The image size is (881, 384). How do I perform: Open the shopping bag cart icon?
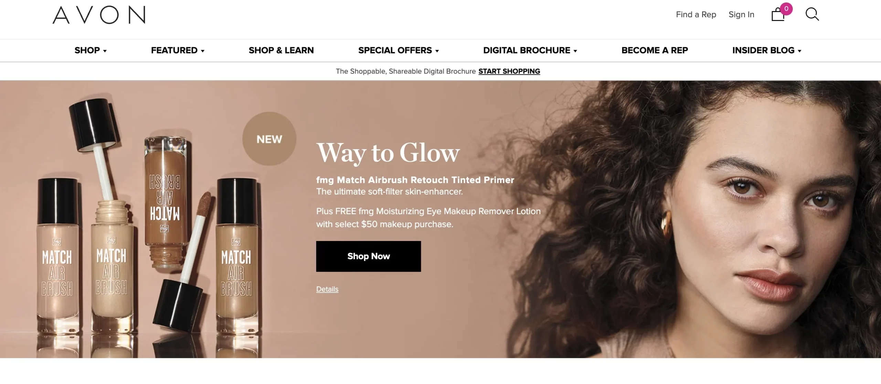point(778,15)
